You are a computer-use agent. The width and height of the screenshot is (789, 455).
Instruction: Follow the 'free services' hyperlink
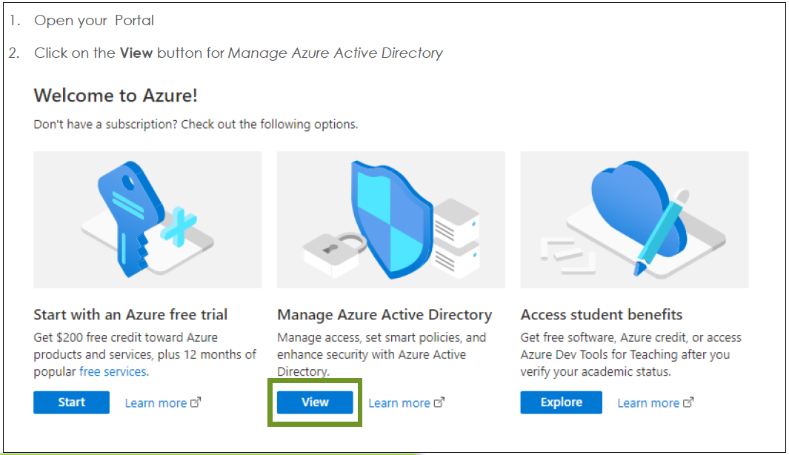click(113, 371)
